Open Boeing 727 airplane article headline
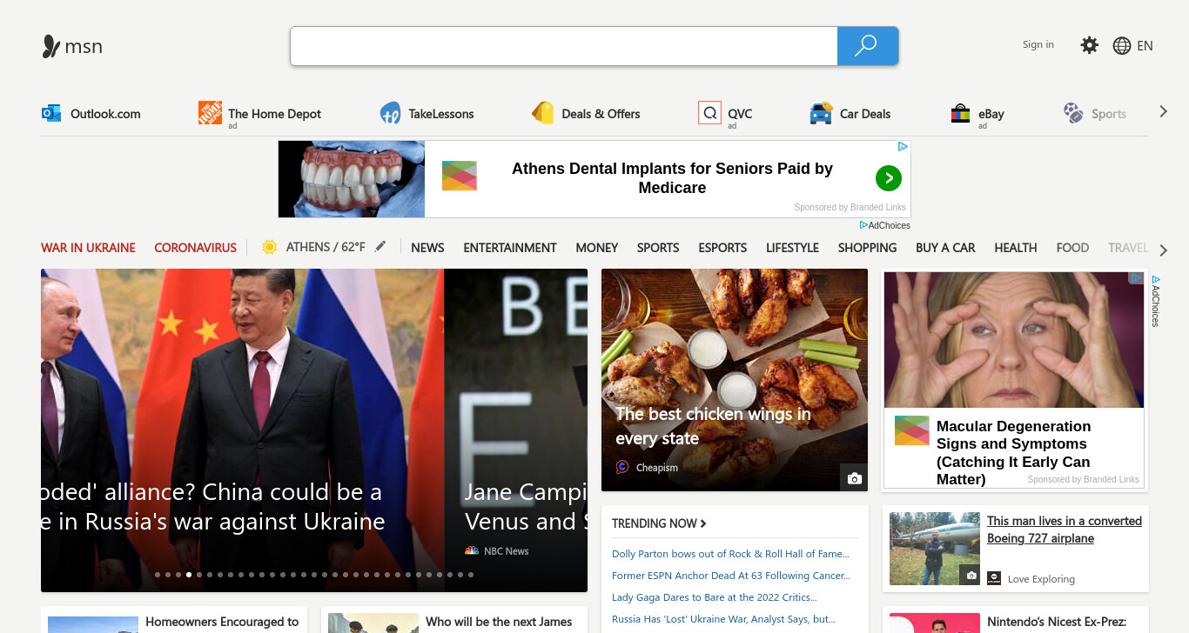Viewport: 1189px width, 633px height. [x=1065, y=530]
